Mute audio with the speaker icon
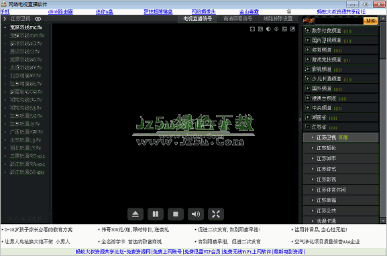Screen dimensions: 387x256 click(196, 214)
